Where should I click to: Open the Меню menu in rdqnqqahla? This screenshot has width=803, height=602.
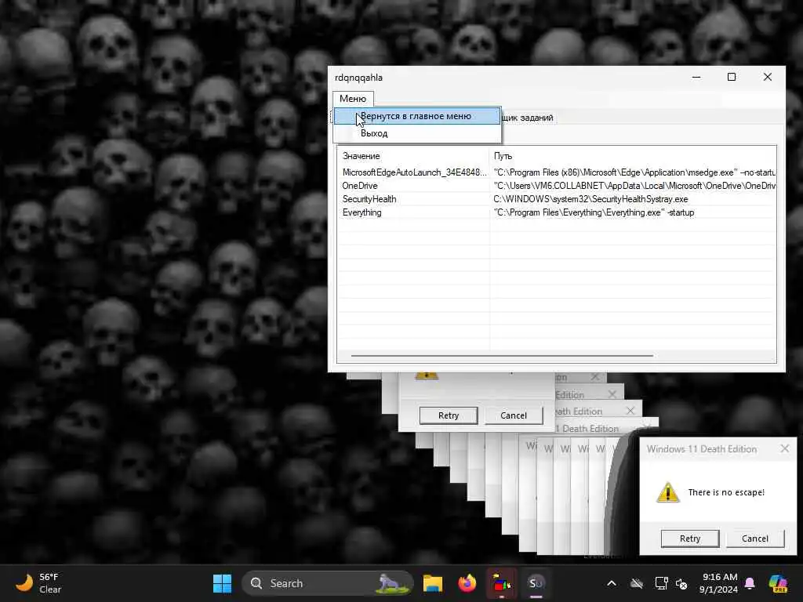tap(353, 98)
